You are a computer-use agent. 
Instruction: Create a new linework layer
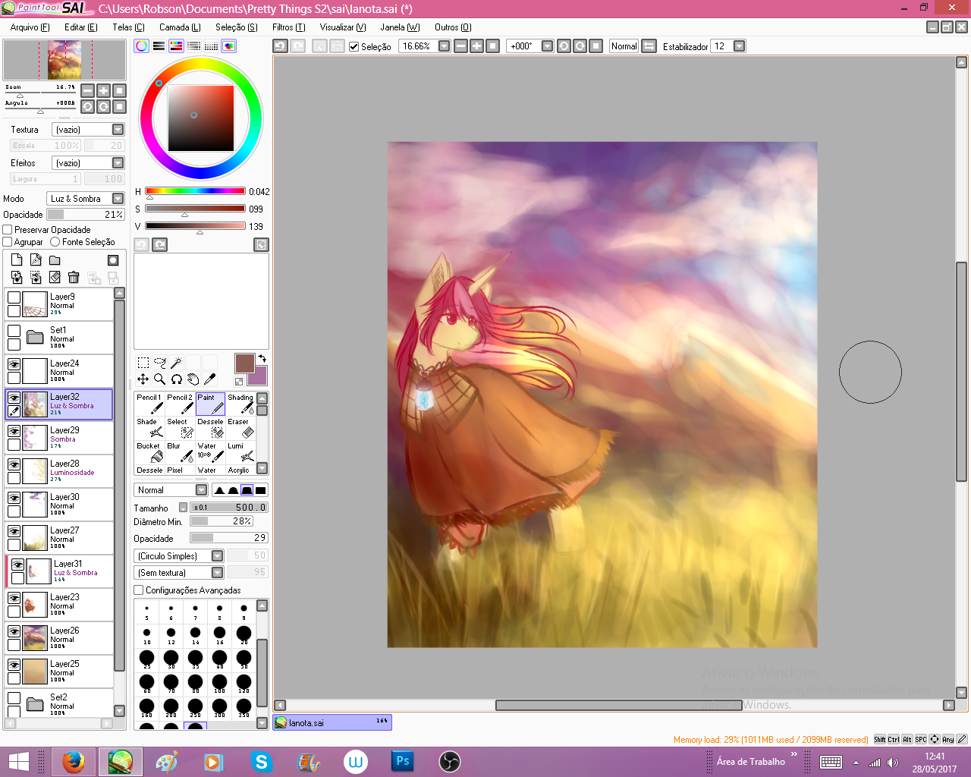pyautogui.click(x=36, y=260)
